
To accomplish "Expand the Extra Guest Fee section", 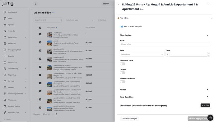I will pyautogui.click(x=207, y=97).
